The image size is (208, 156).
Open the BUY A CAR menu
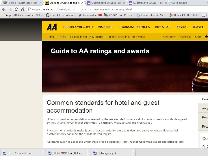(x=163, y=27)
